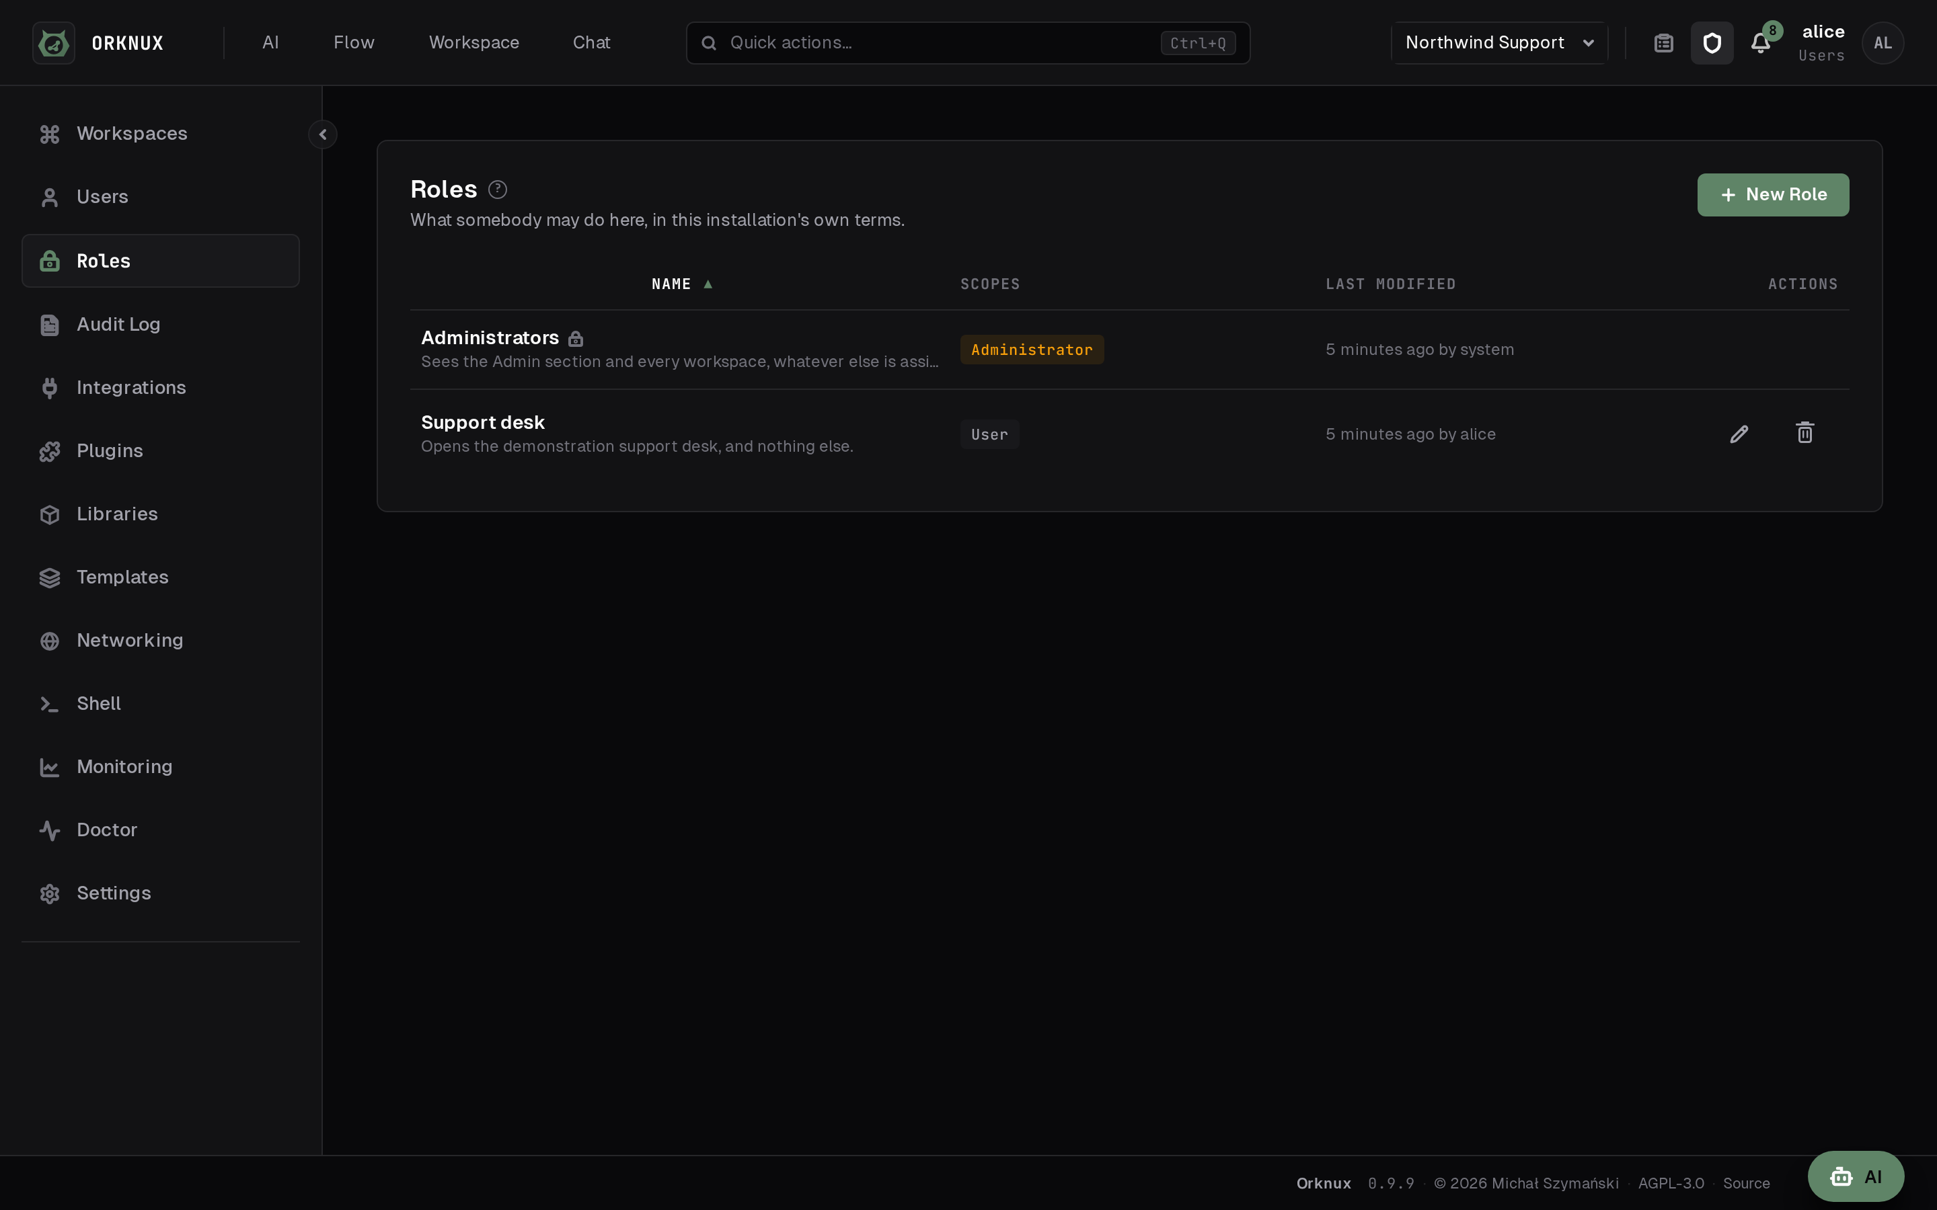The height and width of the screenshot is (1210, 1937).
Task: Switch to the Workspace tab
Action: 474,42
